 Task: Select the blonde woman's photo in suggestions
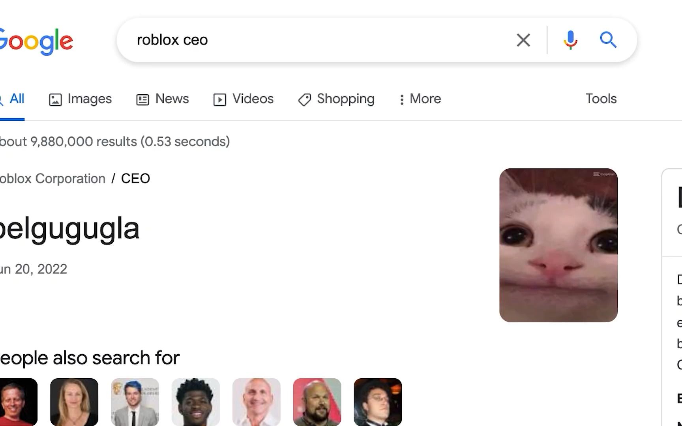click(x=74, y=402)
